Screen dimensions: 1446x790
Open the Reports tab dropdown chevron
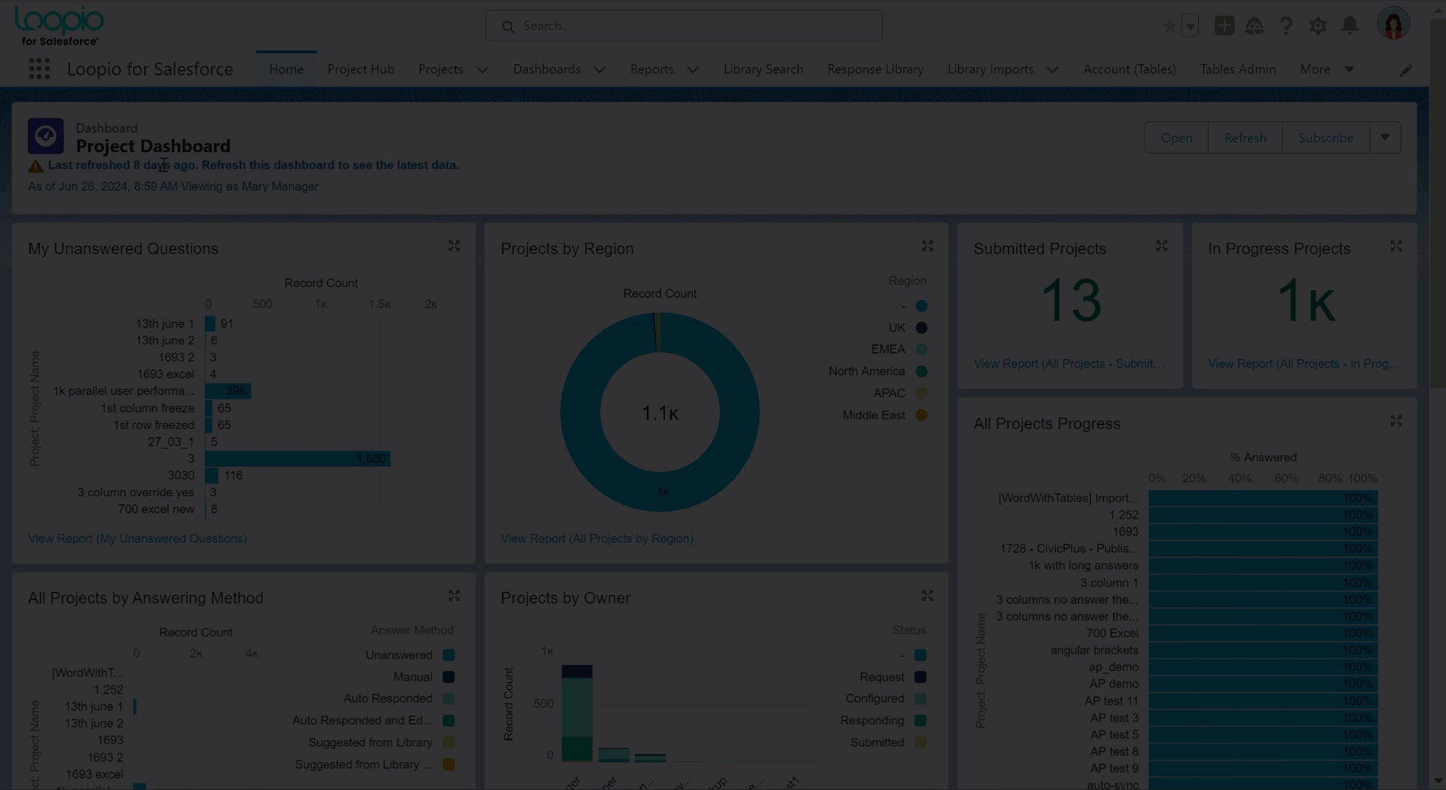click(693, 69)
